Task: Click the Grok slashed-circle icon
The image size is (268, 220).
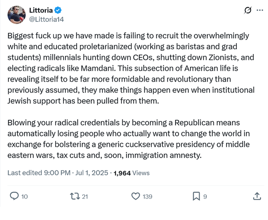Action: coord(248,10)
